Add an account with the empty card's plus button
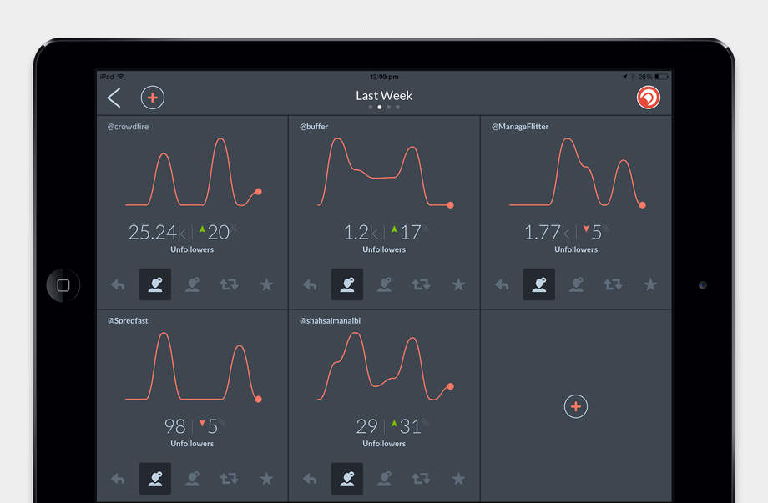The width and height of the screenshot is (768, 503). 575,406
